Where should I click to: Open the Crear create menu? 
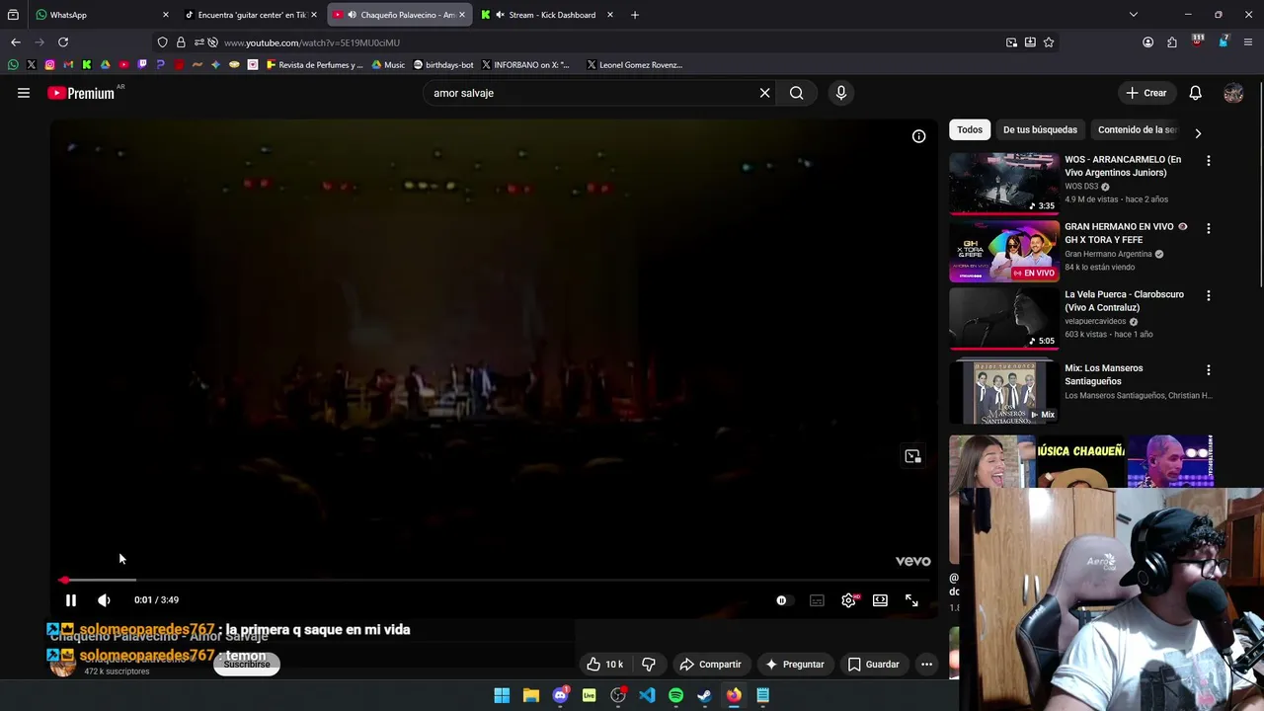(x=1146, y=93)
